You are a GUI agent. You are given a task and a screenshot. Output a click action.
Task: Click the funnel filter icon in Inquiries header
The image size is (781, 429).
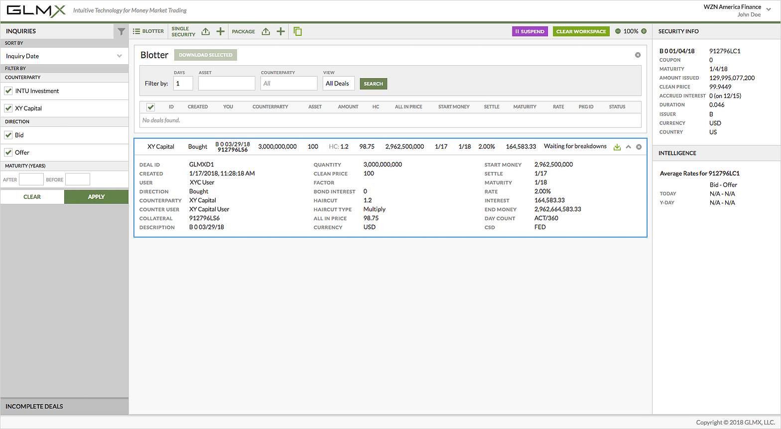[121, 31]
